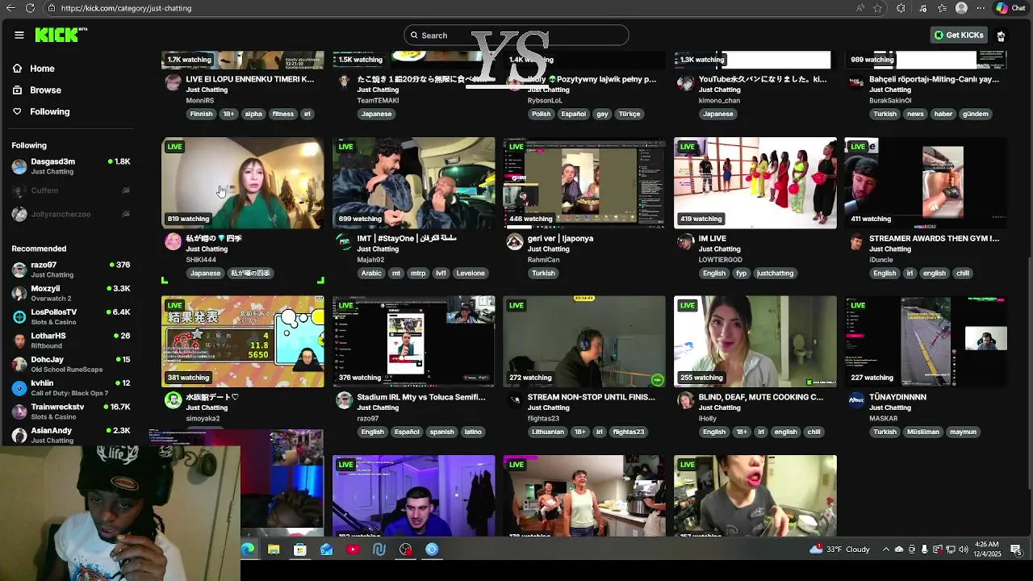Open stream thumbnail with 419 watching
The height and width of the screenshot is (581, 1033).
[x=755, y=183]
